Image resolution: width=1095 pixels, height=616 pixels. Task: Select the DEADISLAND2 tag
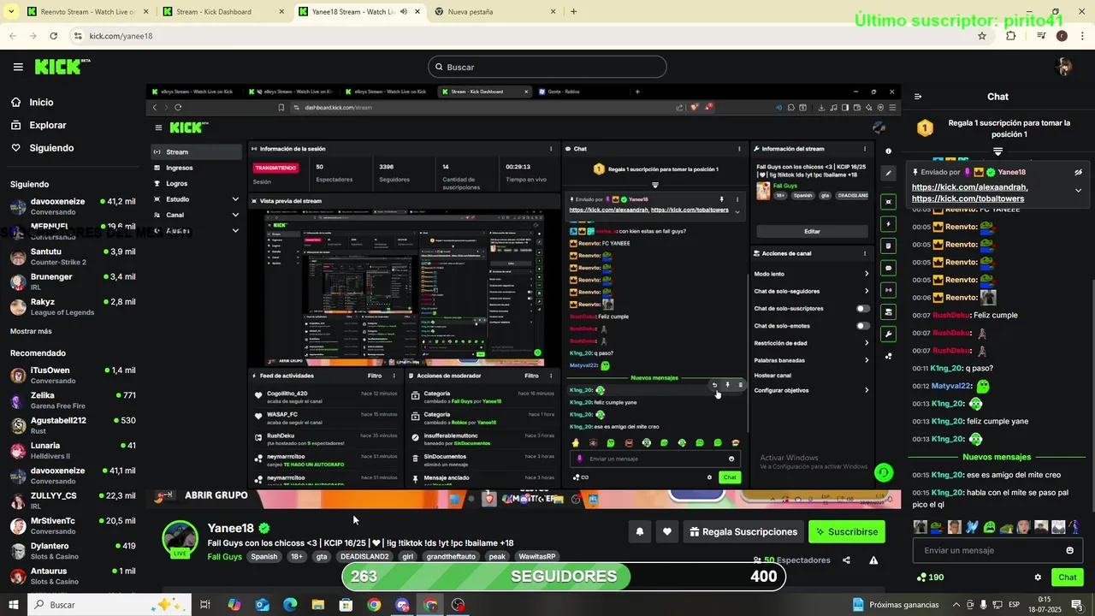tap(364, 556)
